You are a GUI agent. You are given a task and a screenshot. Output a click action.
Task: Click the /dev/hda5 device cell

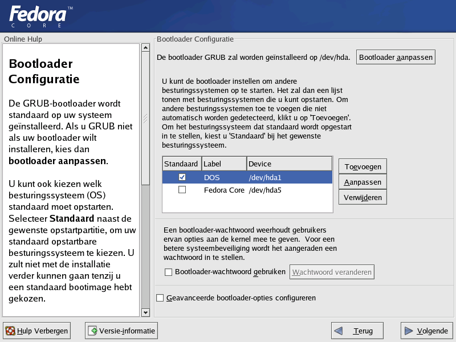[265, 190]
